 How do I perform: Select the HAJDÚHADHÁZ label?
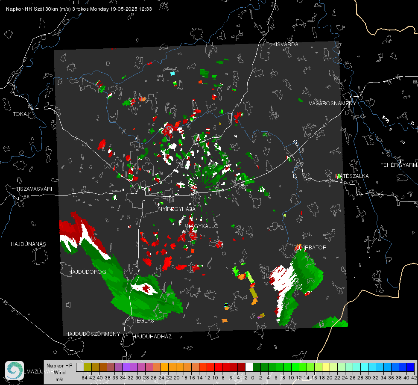[152, 337]
